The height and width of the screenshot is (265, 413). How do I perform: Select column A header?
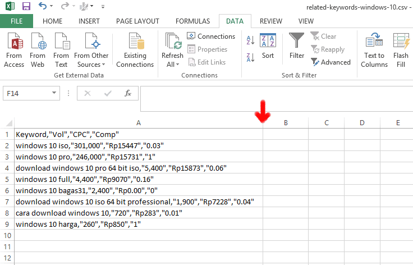139,123
